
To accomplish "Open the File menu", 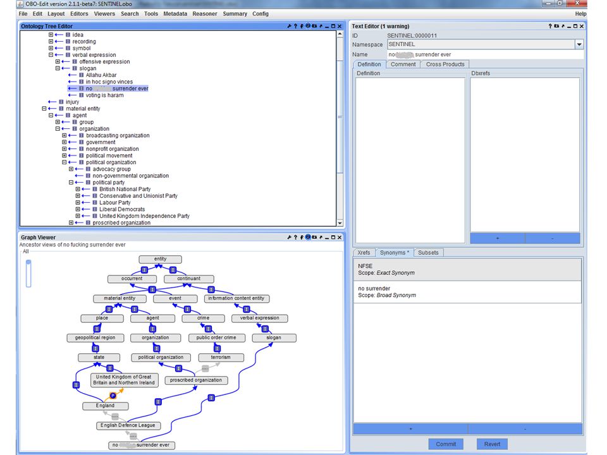I will (23, 14).
